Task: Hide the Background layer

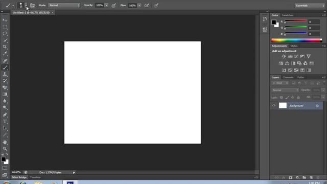Action: pyautogui.click(x=274, y=106)
